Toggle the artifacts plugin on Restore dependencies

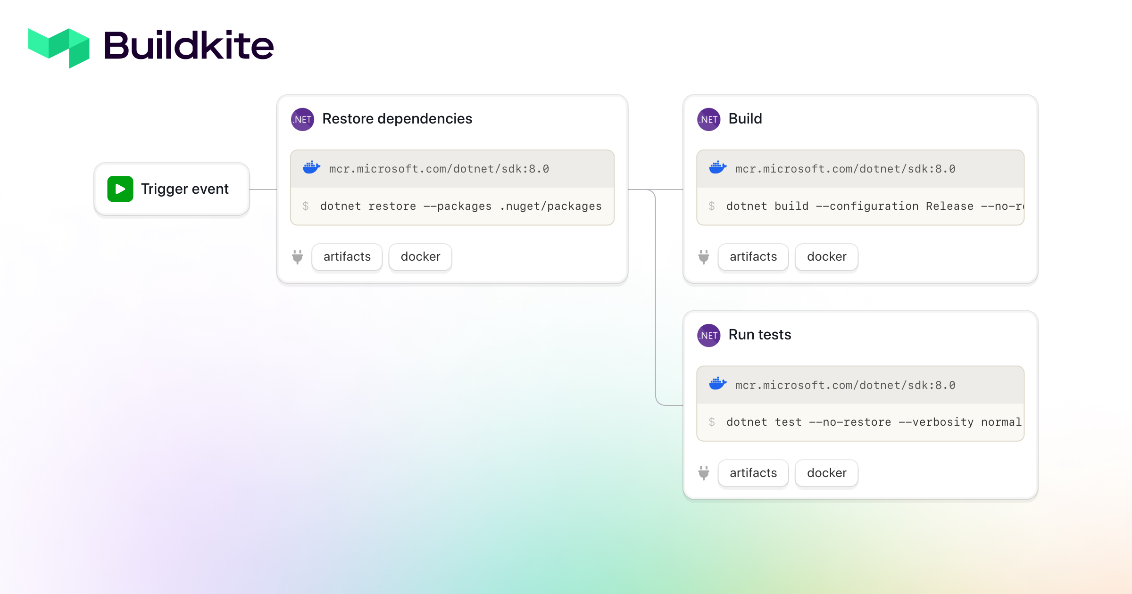[347, 257]
